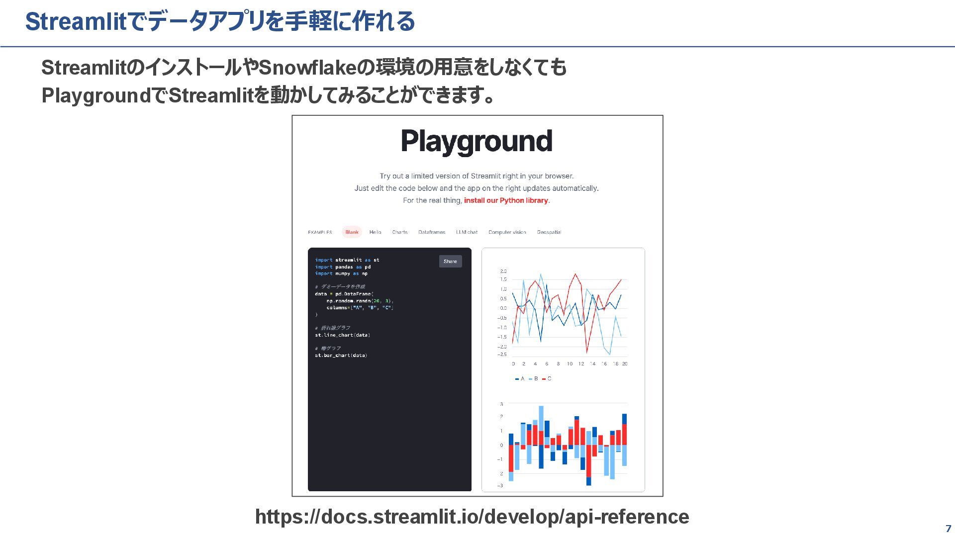Viewport: 955px width, 537px height.
Task: Click the import streamlit as st line
Action: 347,260
